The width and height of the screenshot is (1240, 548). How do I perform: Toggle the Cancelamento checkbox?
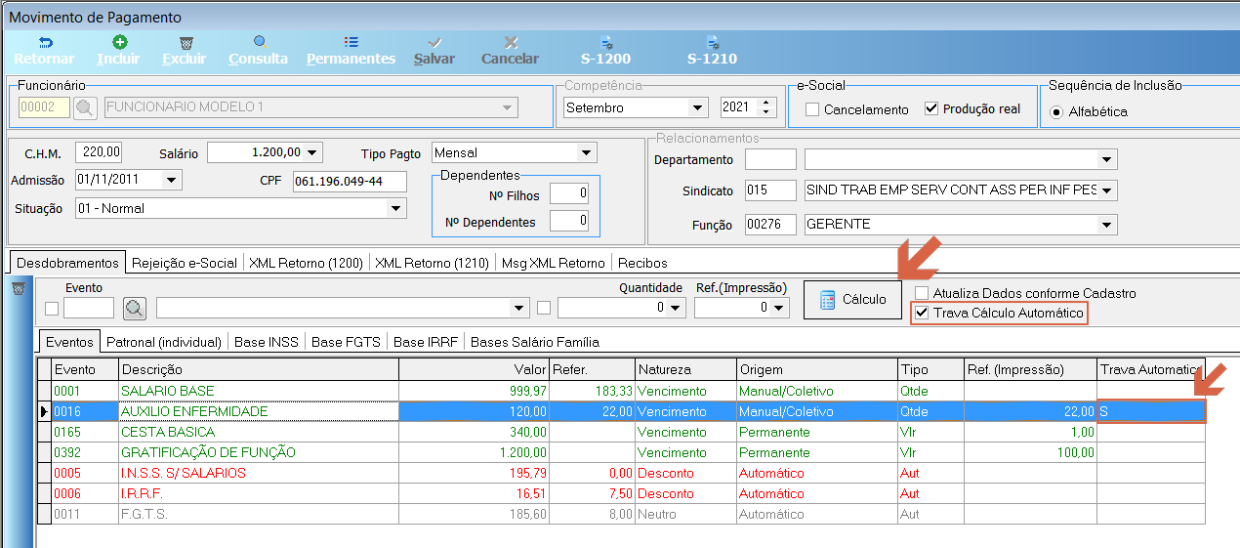(x=812, y=109)
